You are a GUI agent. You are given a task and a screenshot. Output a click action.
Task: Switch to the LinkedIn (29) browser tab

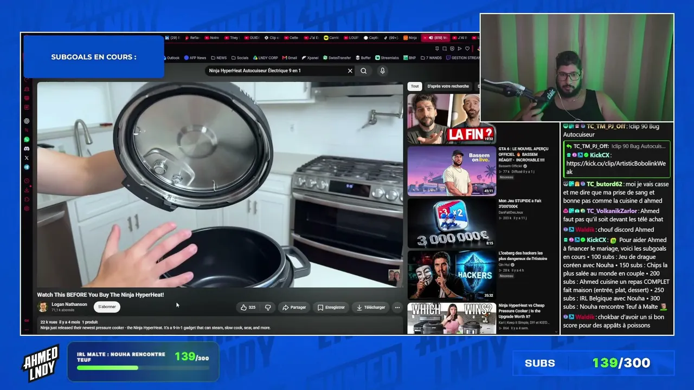[172, 38]
